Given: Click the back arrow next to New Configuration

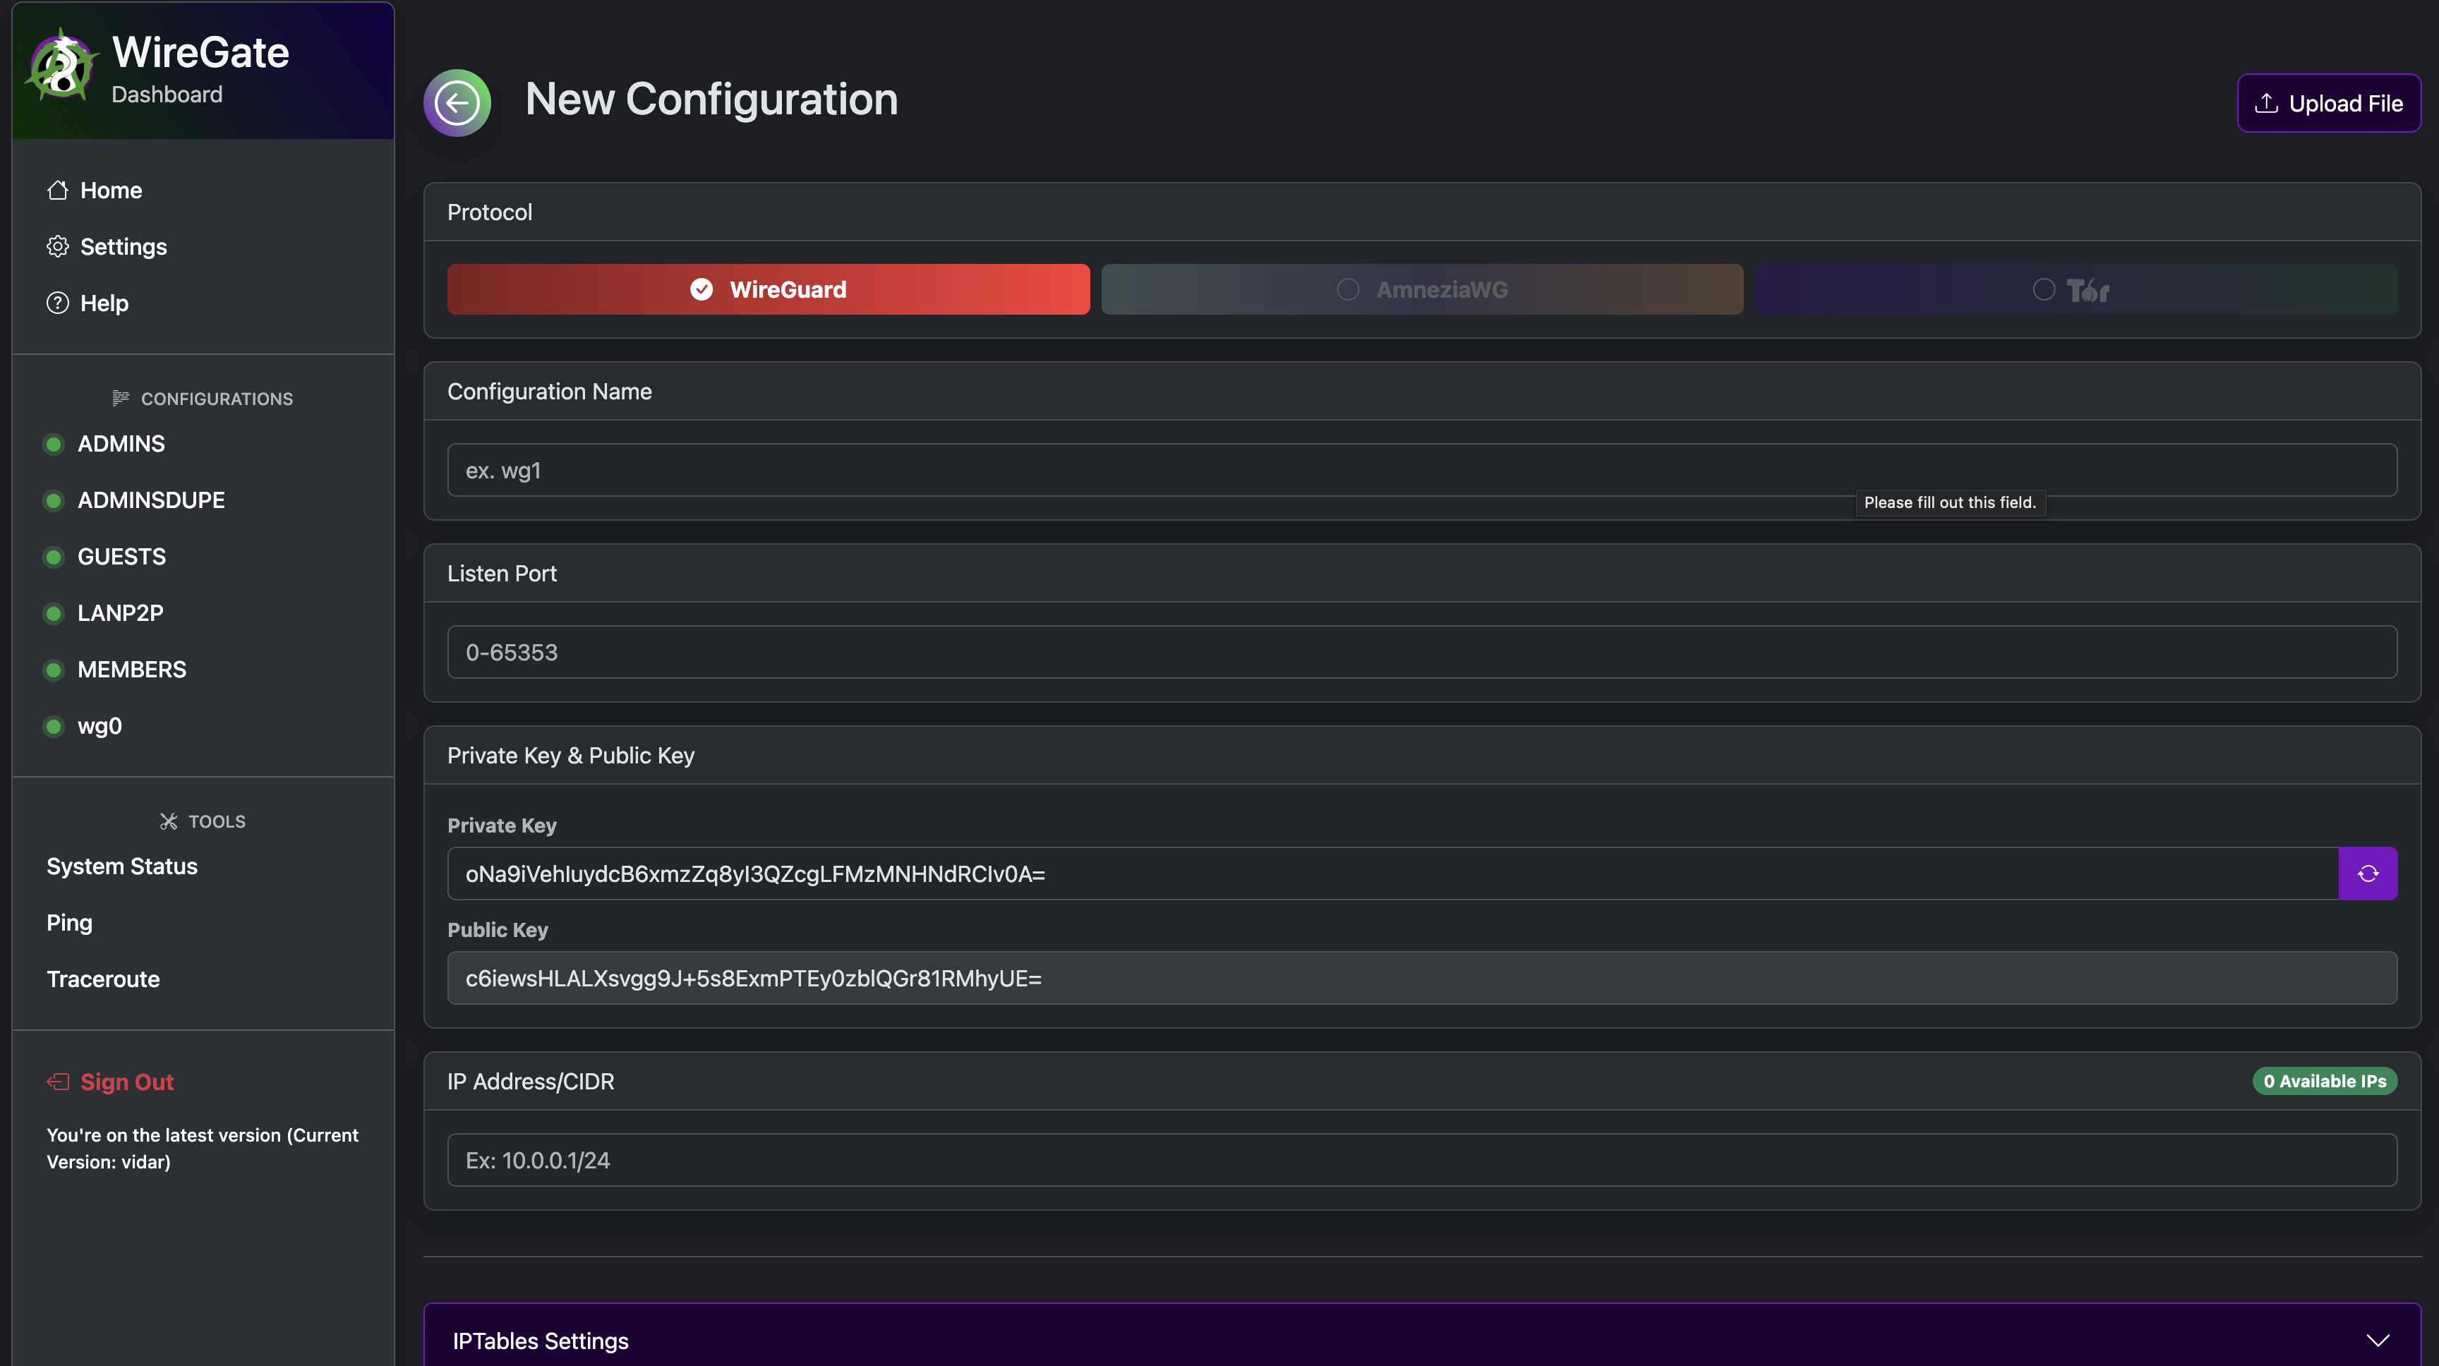Looking at the screenshot, I should [x=457, y=102].
